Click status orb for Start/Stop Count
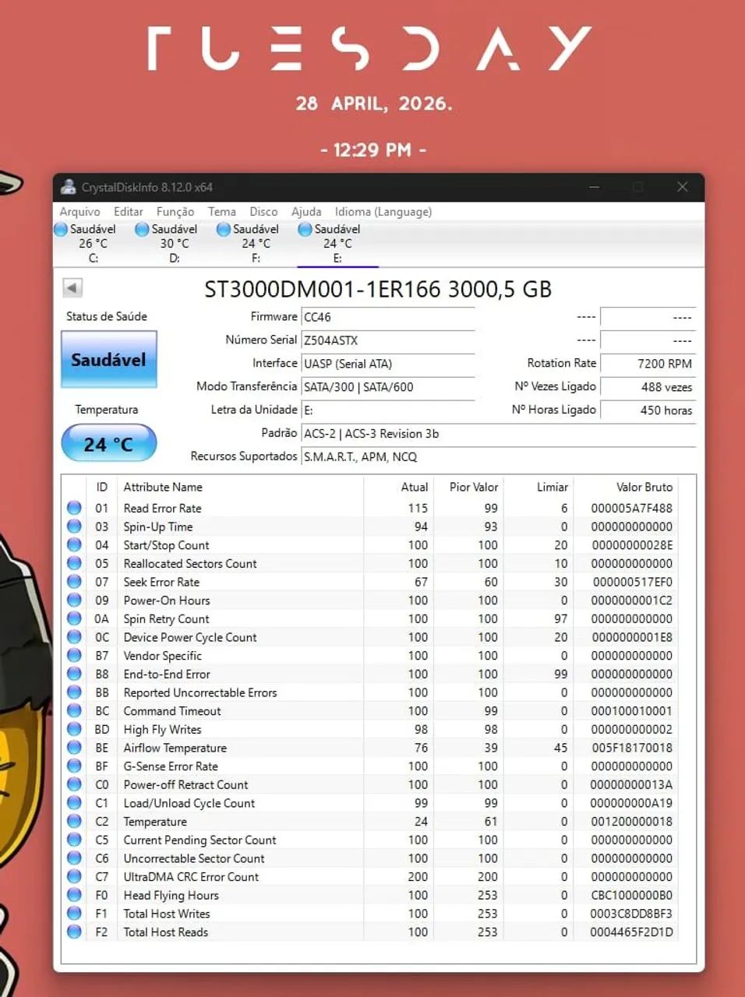745x997 pixels. (x=74, y=544)
